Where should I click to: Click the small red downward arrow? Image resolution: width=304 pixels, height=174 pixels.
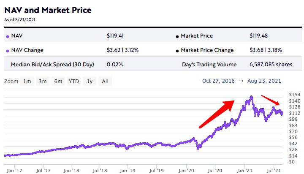(x=271, y=100)
